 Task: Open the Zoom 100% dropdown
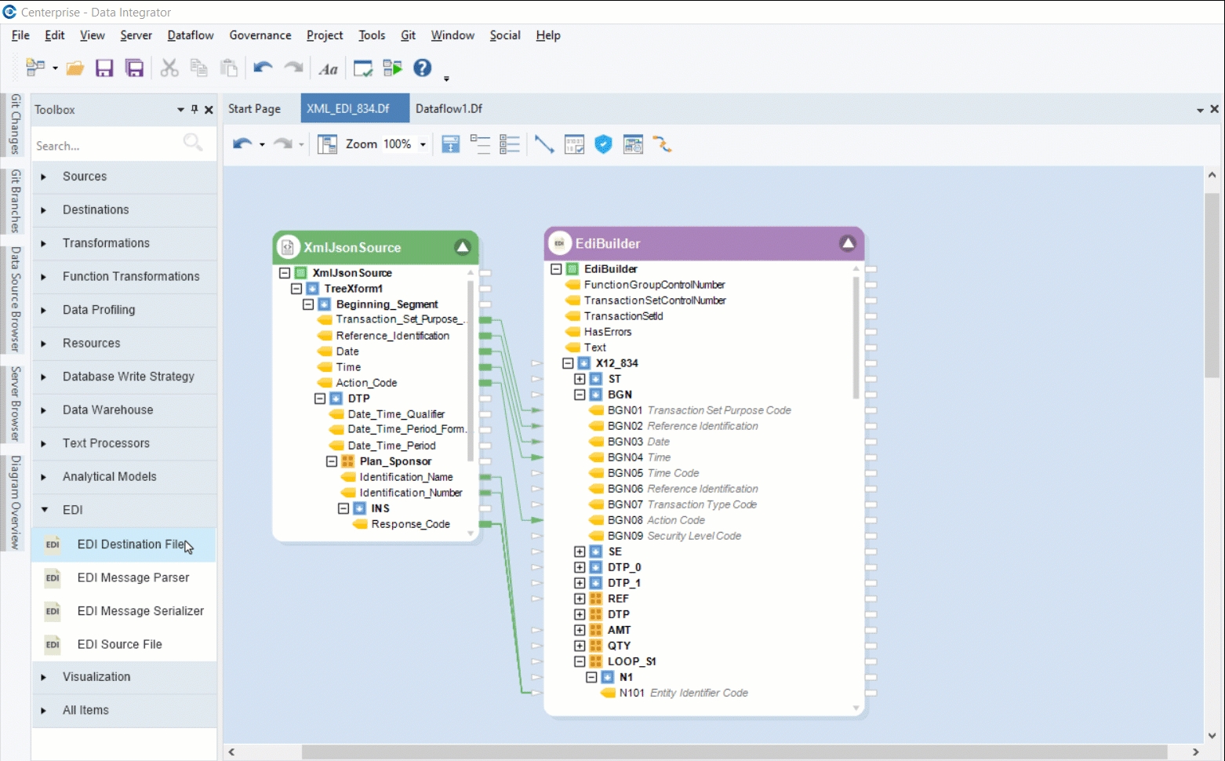(x=423, y=144)
